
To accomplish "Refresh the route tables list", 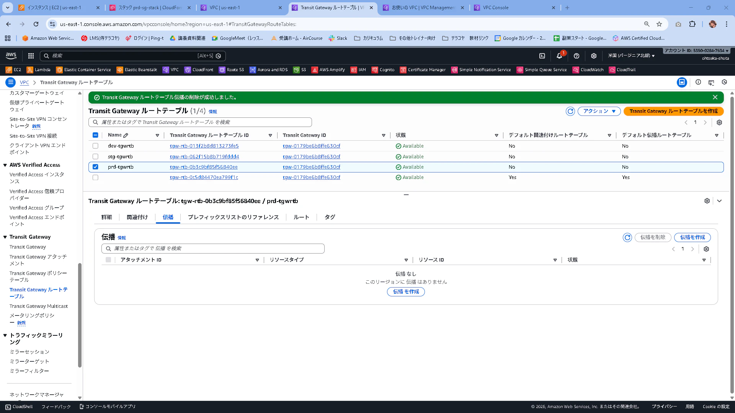I will (570, 111).
